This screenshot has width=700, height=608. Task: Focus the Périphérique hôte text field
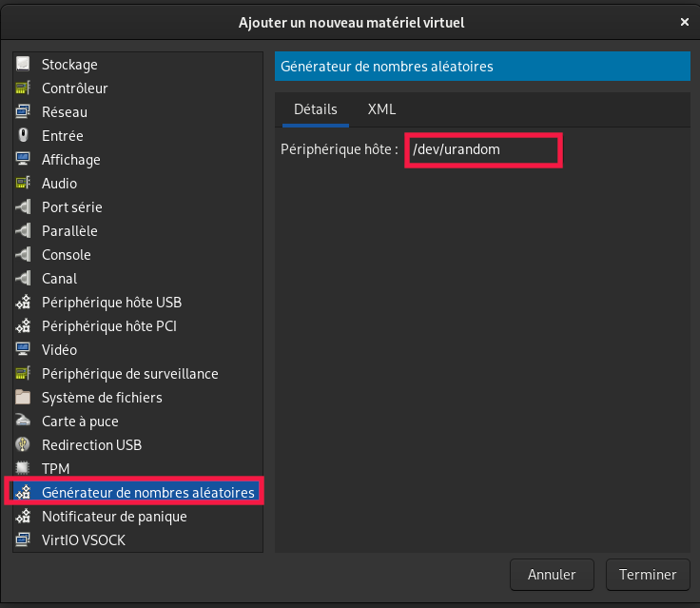483,150
